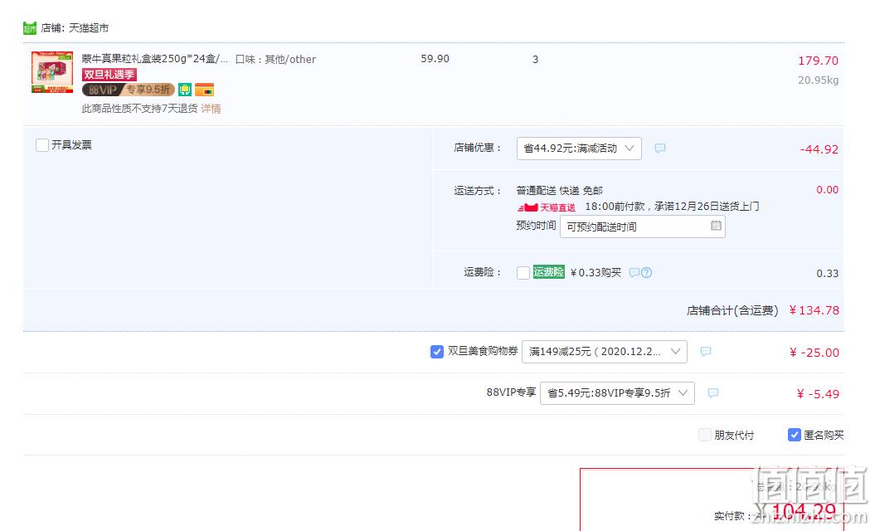This screenshot has width=875, height=531.
Task: Click the green 运费险 label badge
Action: point(548,272)
